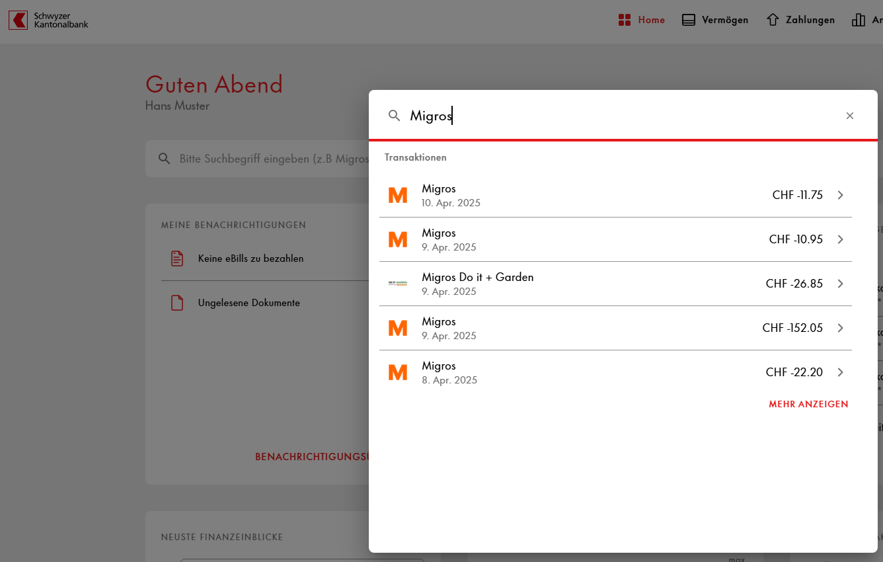Image resolution: width=883 pixels, height=562 pixels.
Task: Open the Vermögen menu item
Action: point(715,20)
